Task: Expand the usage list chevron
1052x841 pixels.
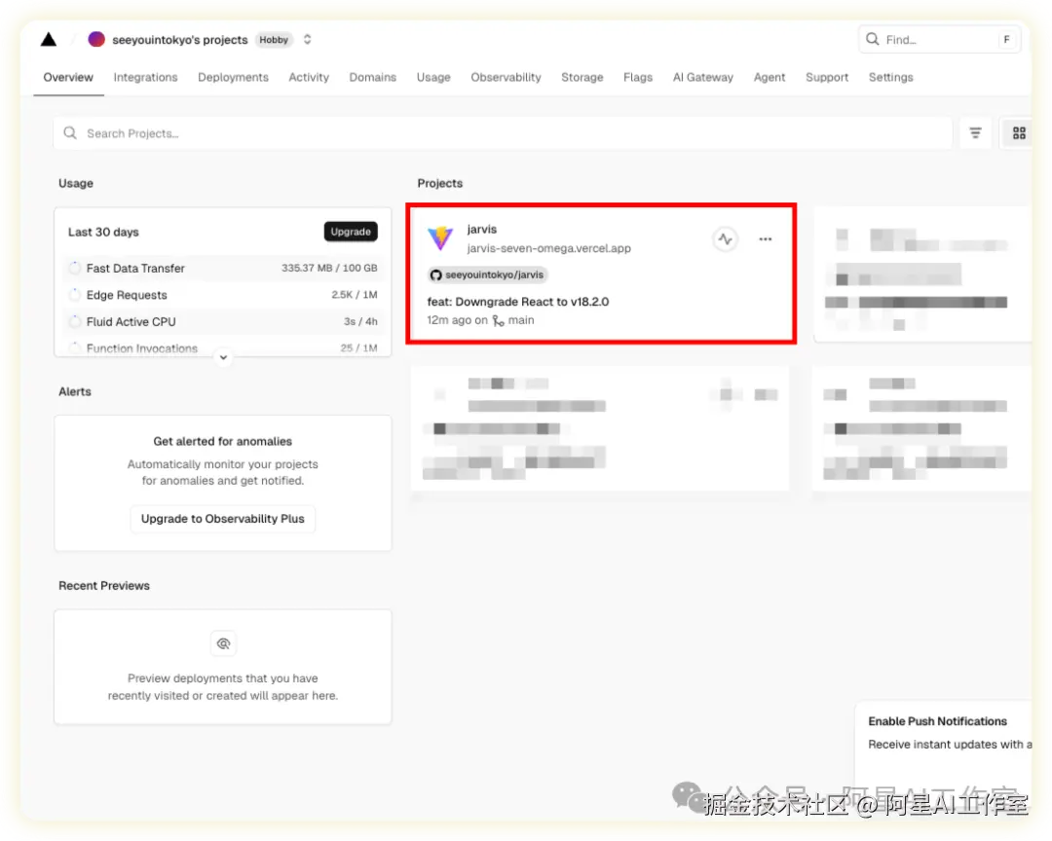Action: (223, 357)
